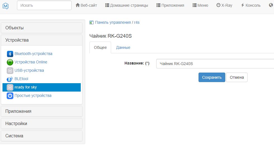
Task: Open the USB-устройства link
Action: tap(29, 70)
